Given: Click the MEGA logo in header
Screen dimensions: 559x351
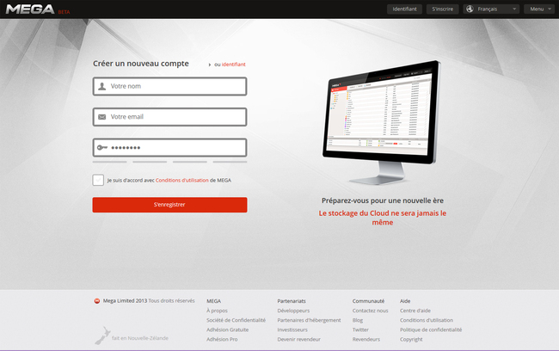Looking at the screenshot, I should click(30, 9).
